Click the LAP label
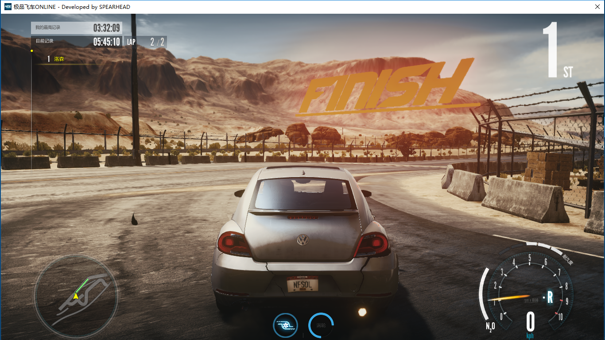Screen dimensions: 605x340 click(x=131, y=42)
